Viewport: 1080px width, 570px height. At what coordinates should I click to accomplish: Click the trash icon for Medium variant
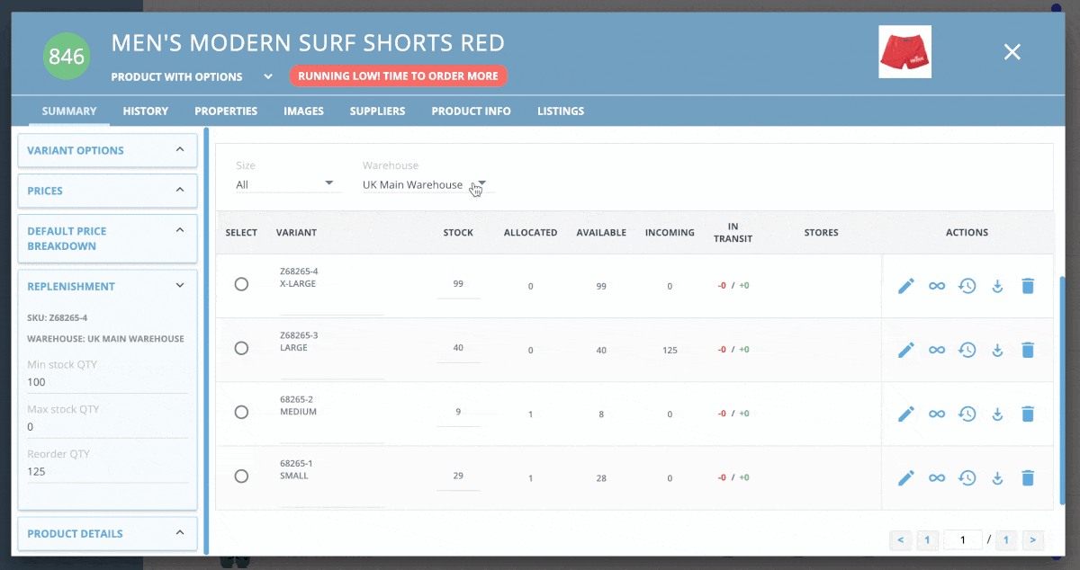[x=1028, y=414]
